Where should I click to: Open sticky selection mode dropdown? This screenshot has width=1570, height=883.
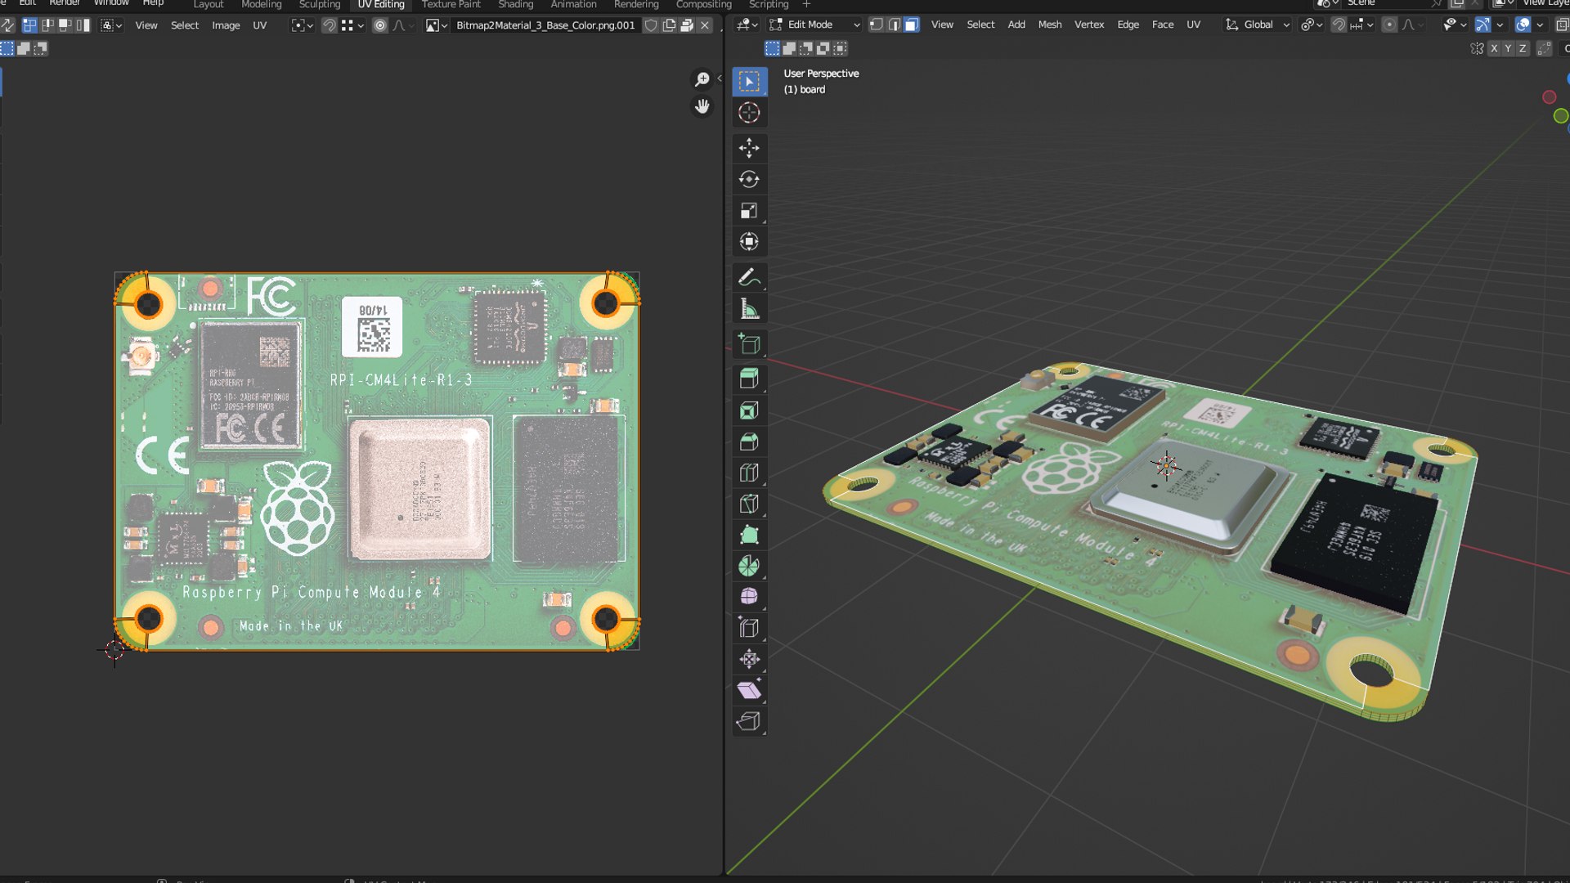coord(111,25)
